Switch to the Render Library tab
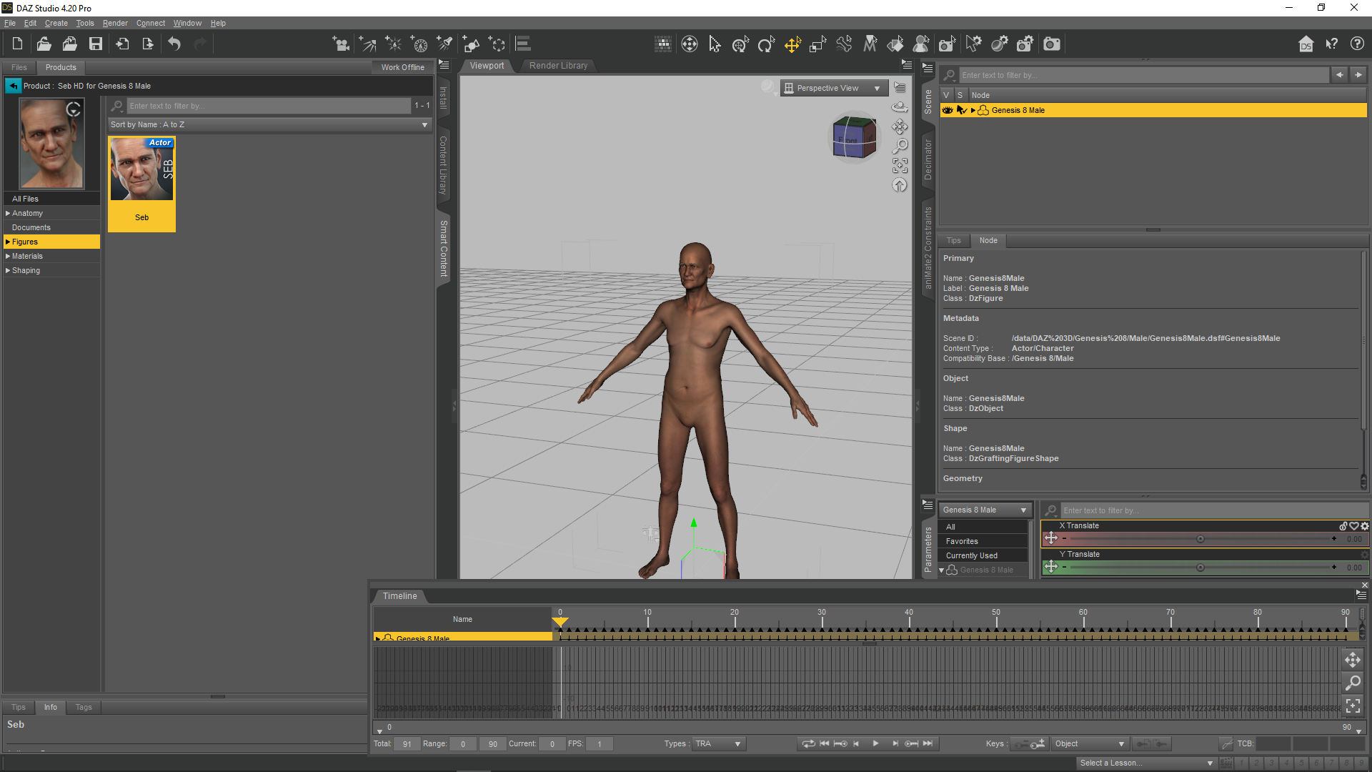The image size is (1372, 772). point(558,66)
